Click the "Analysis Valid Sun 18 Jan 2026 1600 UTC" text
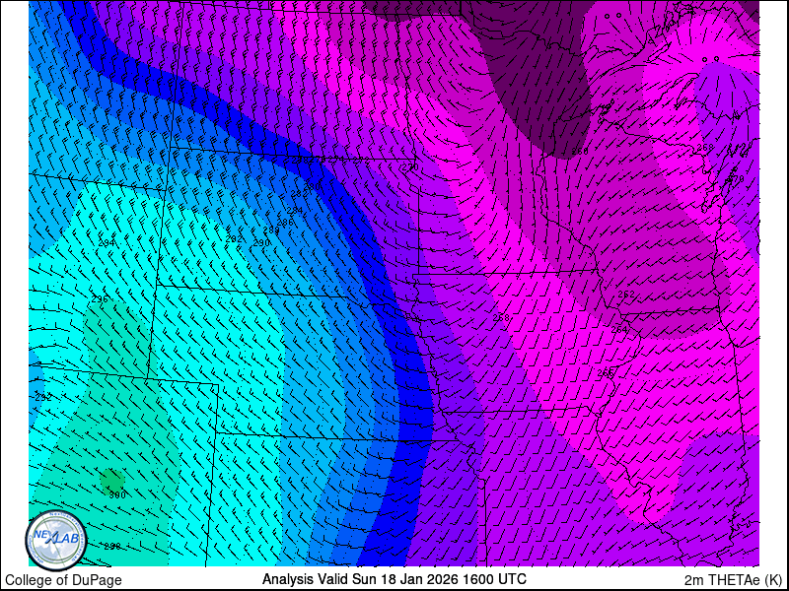 coord(394,578)
